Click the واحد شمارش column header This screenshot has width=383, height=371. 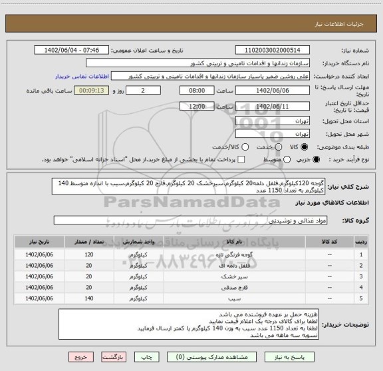click(x=138, y=242)
